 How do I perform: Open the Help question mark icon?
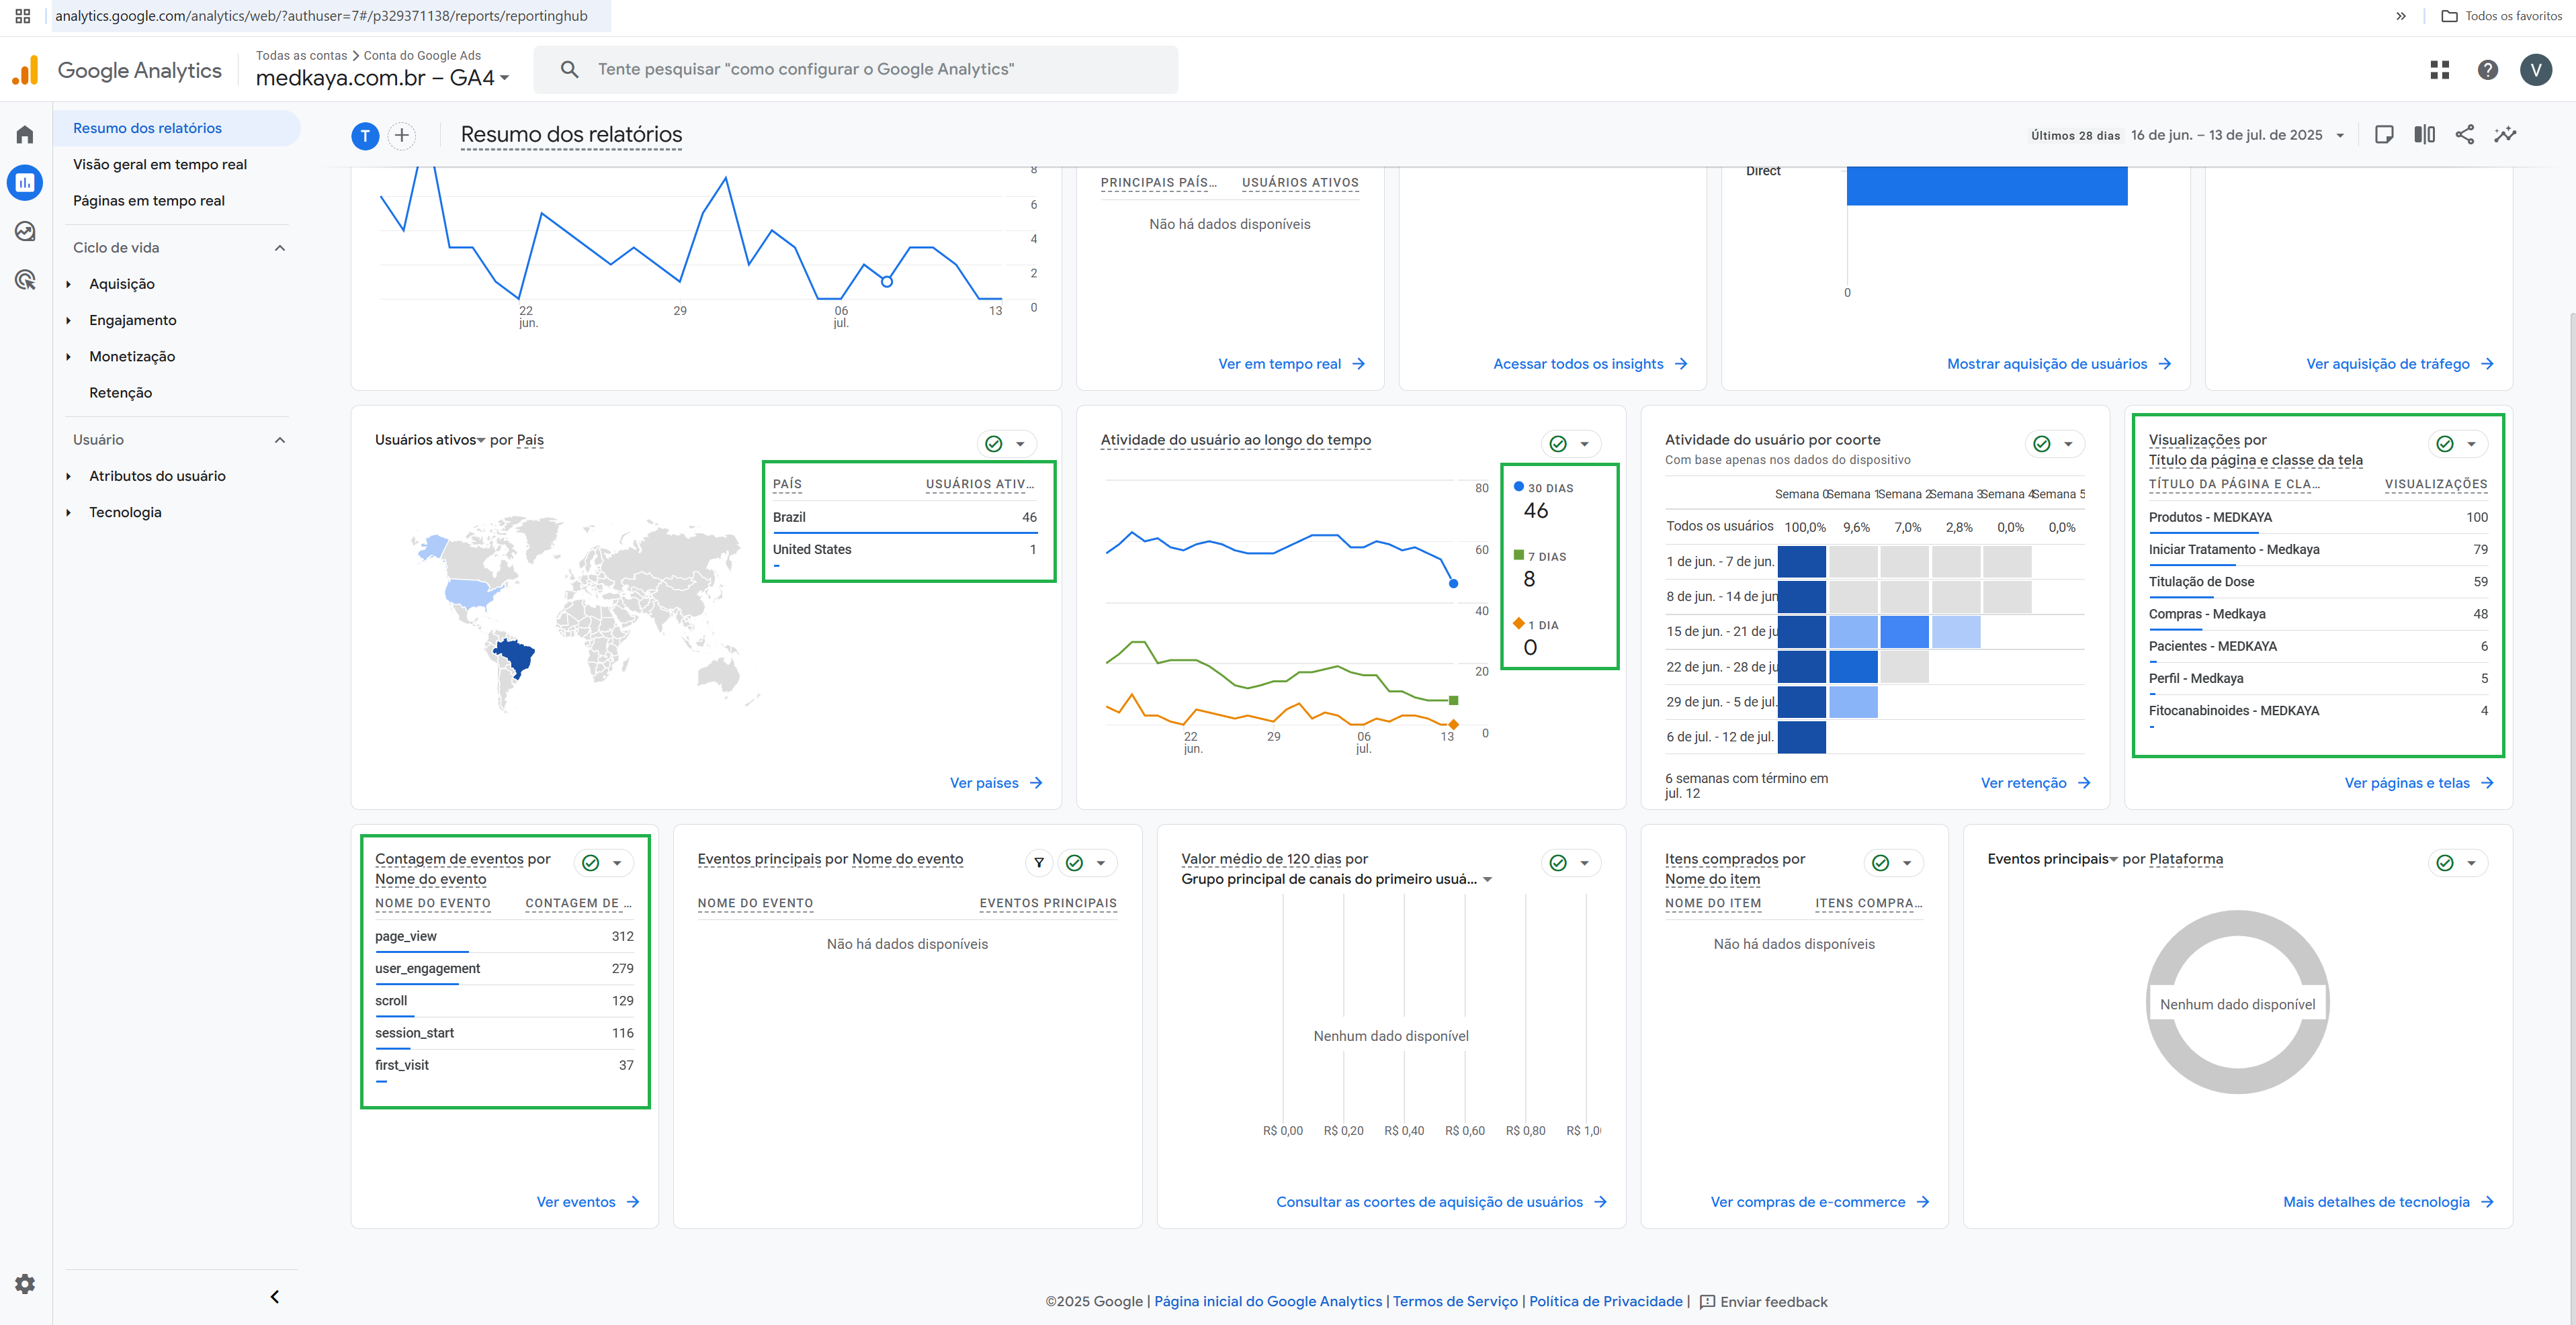tap(2488, 69)
